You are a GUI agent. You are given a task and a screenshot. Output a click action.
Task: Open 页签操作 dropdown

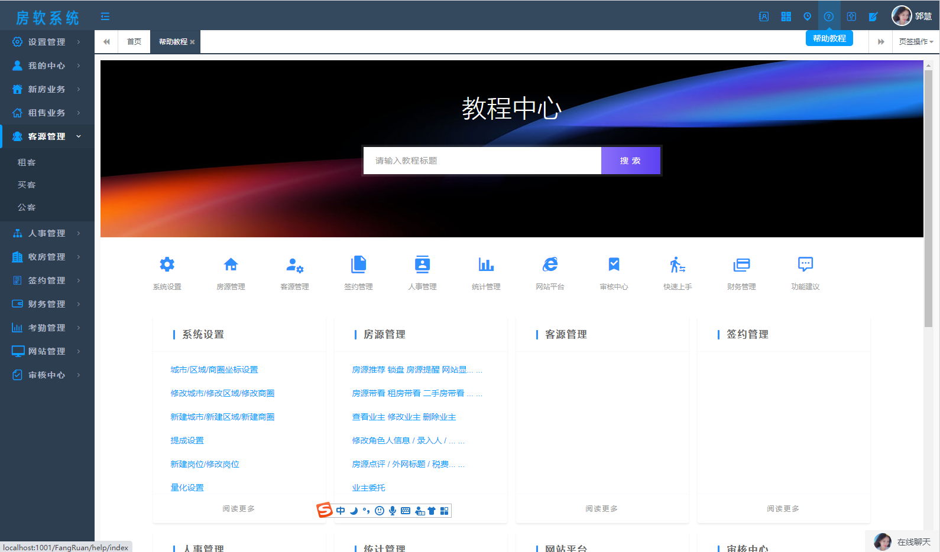click(916, 42)
